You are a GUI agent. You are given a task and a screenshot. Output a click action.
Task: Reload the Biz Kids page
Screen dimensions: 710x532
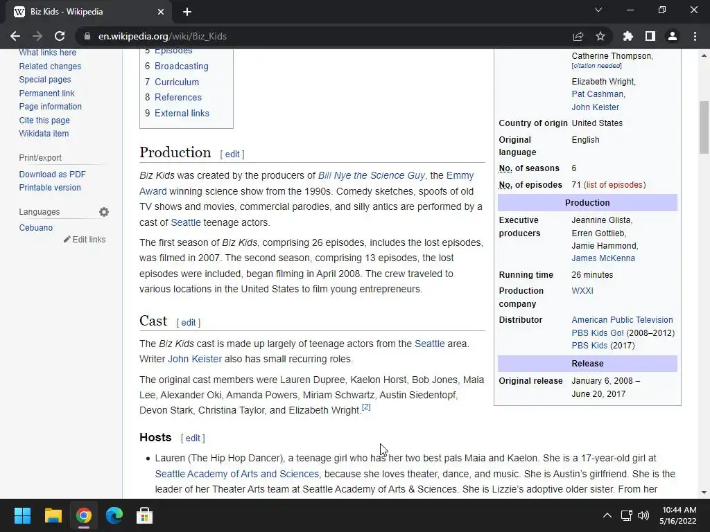point(60,36)
